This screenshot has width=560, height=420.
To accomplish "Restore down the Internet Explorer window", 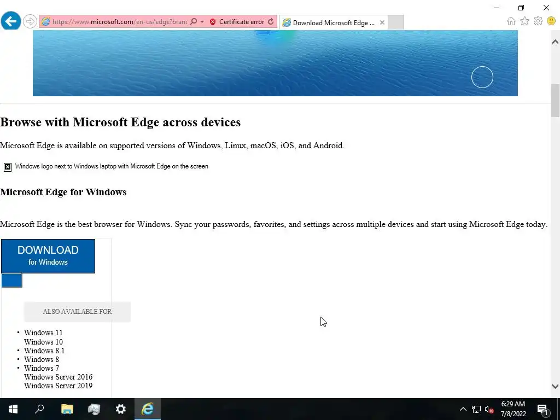I will [521, 8].
